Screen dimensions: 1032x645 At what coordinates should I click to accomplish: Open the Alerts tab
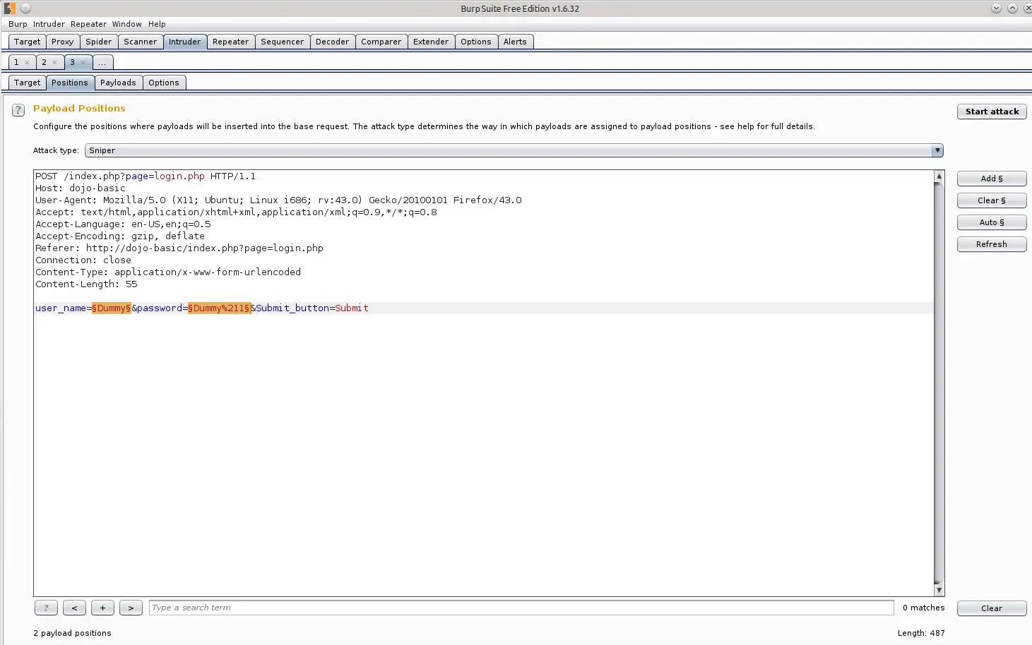coord(515,42)
